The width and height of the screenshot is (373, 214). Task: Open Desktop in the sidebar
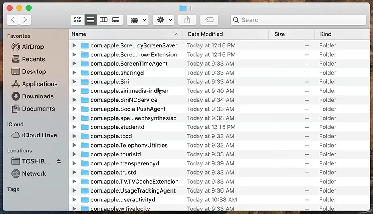[x=29, y=71]
